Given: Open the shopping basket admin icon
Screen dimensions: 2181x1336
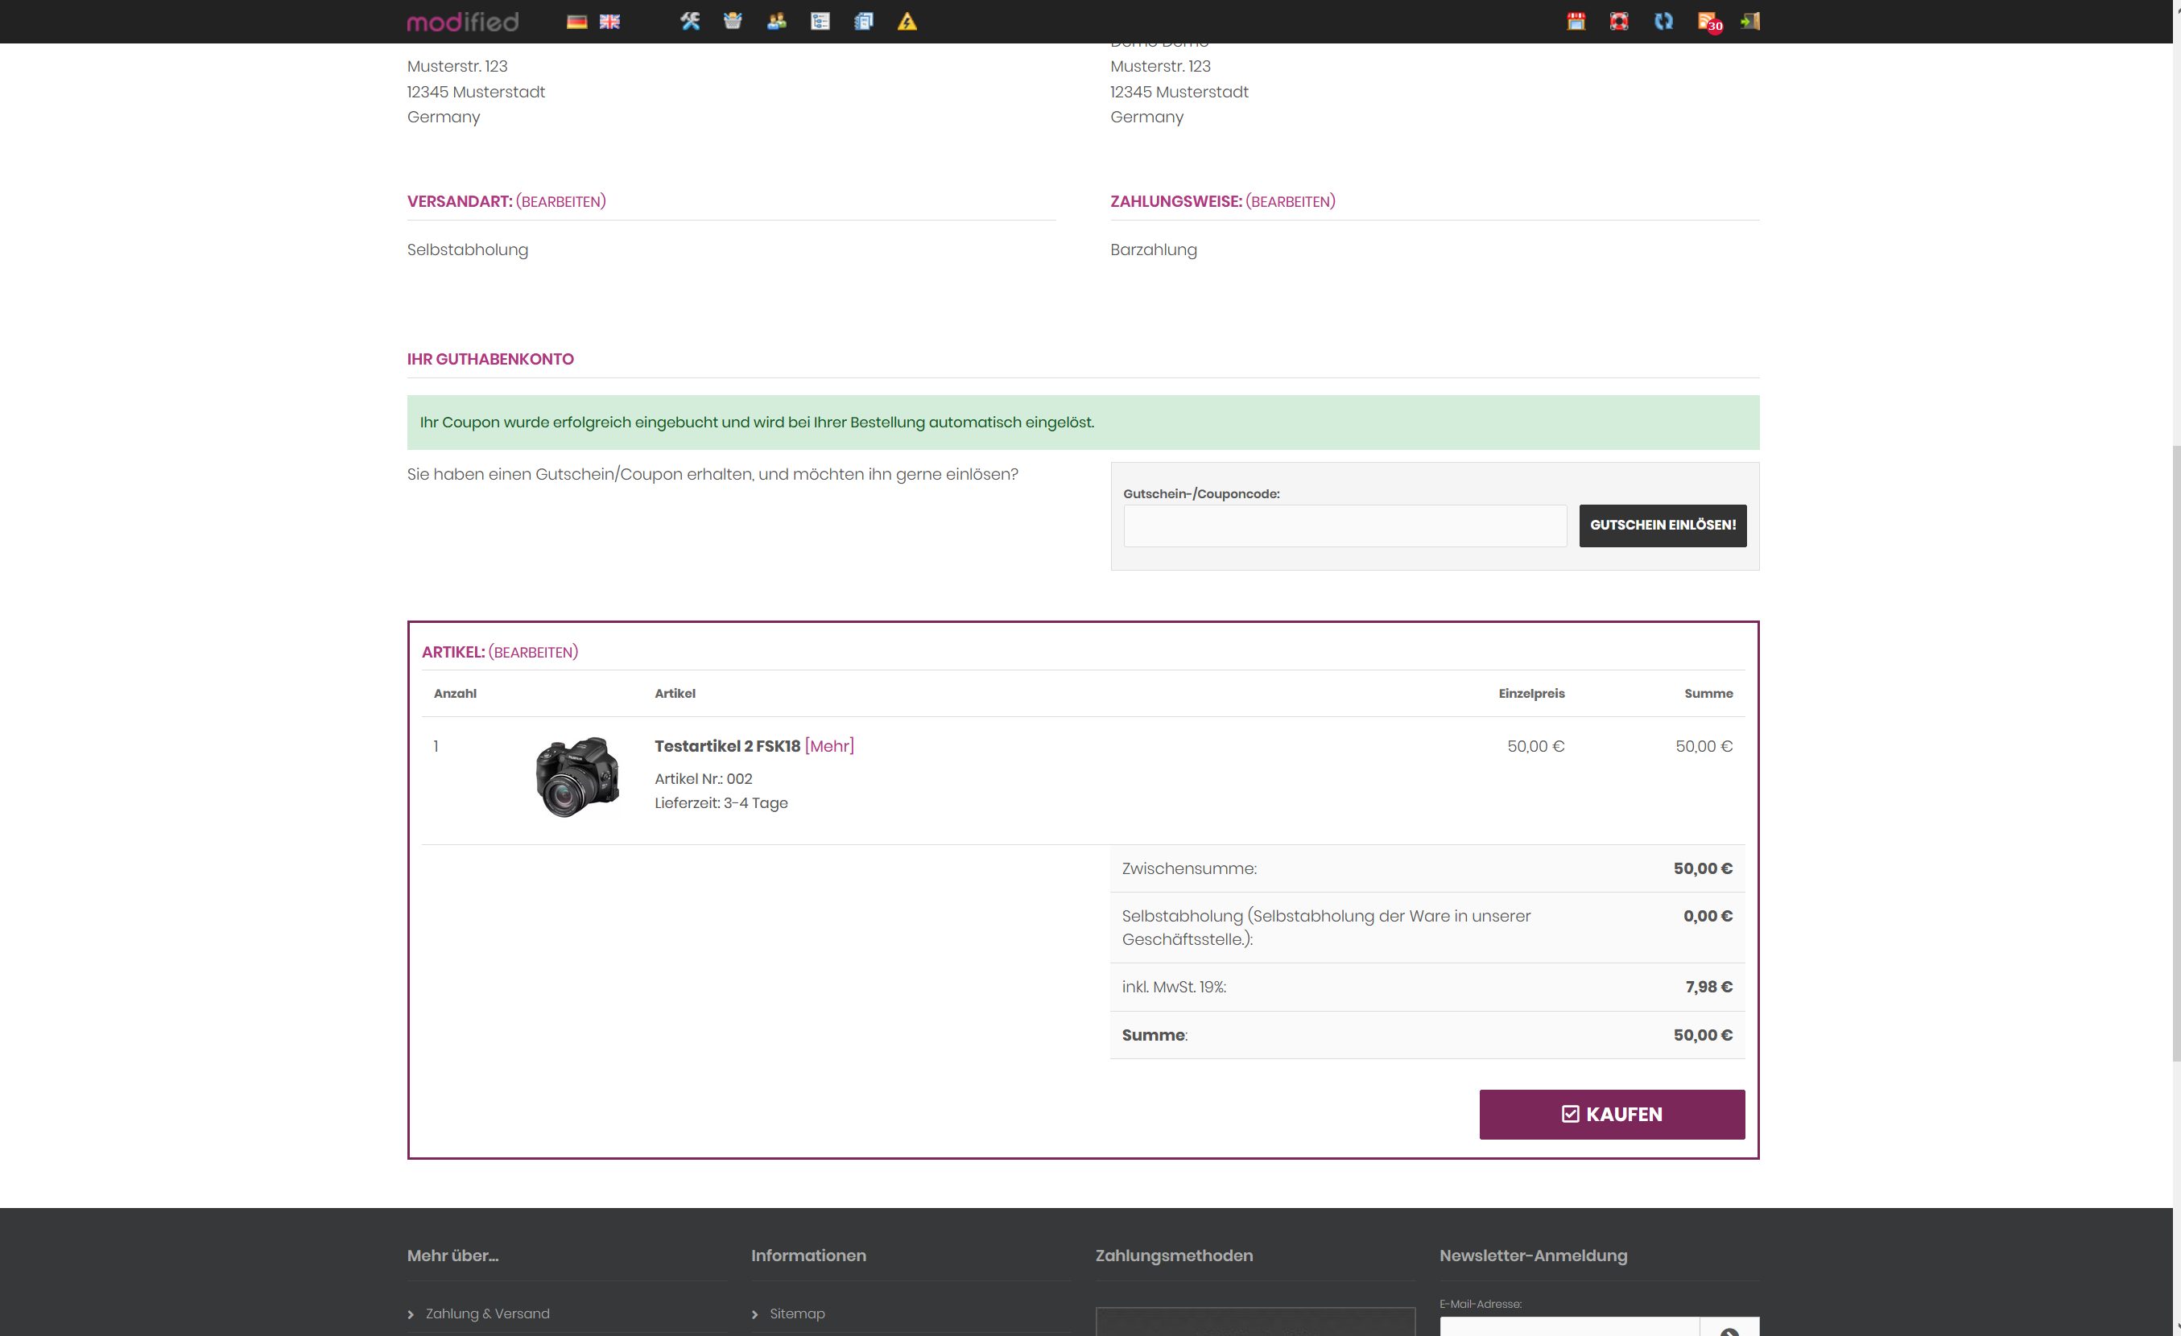Looking at the screenshot, I should tap(732, 21).
